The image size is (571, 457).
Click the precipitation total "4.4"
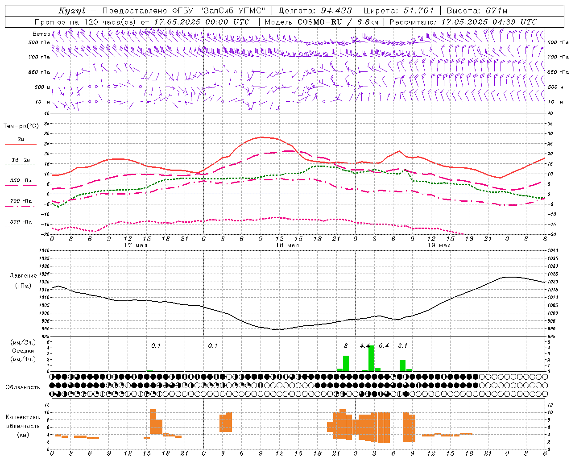365,345
